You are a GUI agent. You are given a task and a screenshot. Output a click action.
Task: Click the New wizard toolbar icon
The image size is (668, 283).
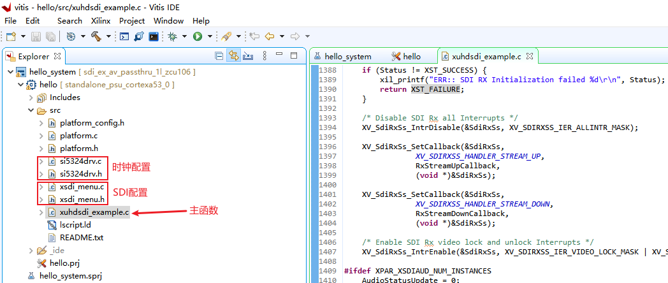coord(11,37)
